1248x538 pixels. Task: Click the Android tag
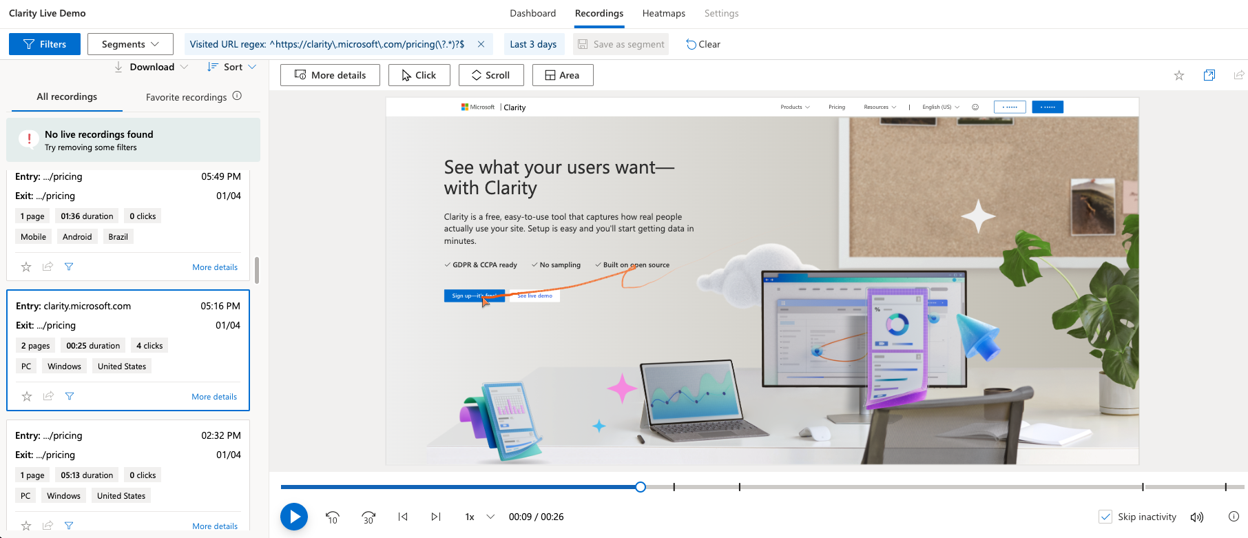(x=77, y=237)
